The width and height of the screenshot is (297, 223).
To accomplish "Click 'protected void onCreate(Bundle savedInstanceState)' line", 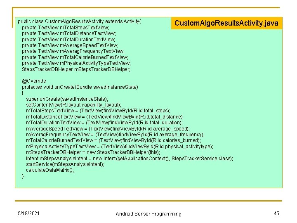I will click(x=80, y=87).
